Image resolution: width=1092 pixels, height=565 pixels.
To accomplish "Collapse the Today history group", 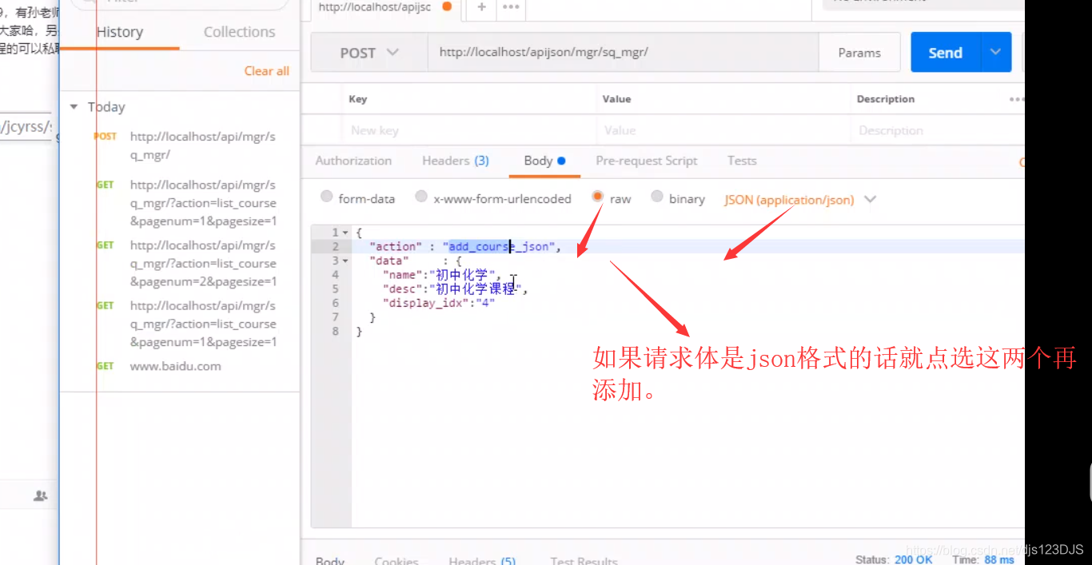I will coord(74,107).
